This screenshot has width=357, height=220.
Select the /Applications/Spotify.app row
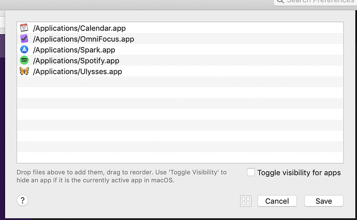coord(180,60)
